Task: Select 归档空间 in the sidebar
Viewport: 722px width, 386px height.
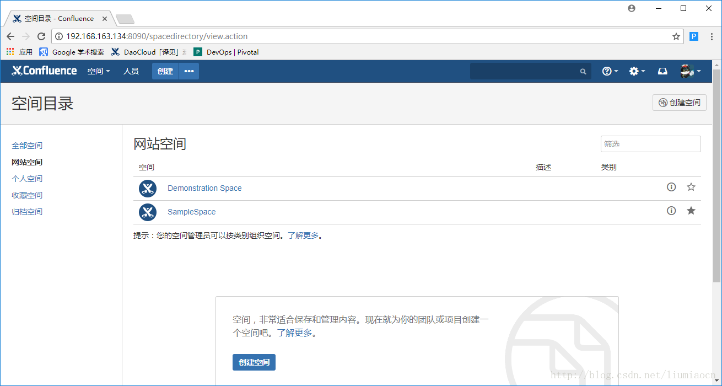Action: 27,212
